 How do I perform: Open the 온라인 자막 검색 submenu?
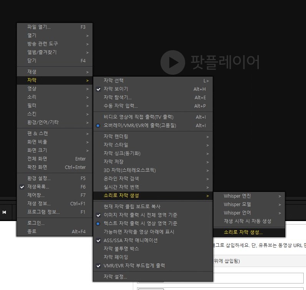click(153, 179)
